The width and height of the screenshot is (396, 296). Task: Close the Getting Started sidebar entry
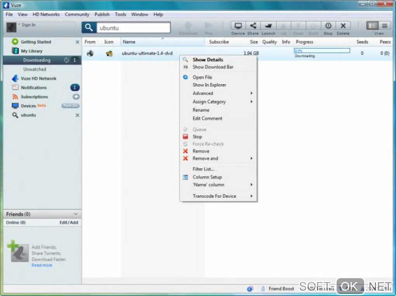pos(77,42)
